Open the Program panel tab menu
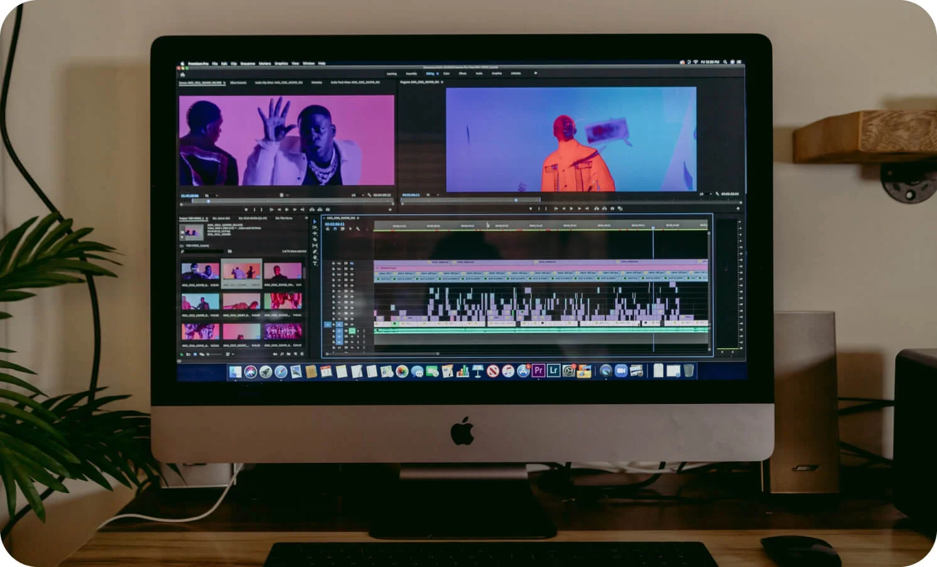 (442, 82)
